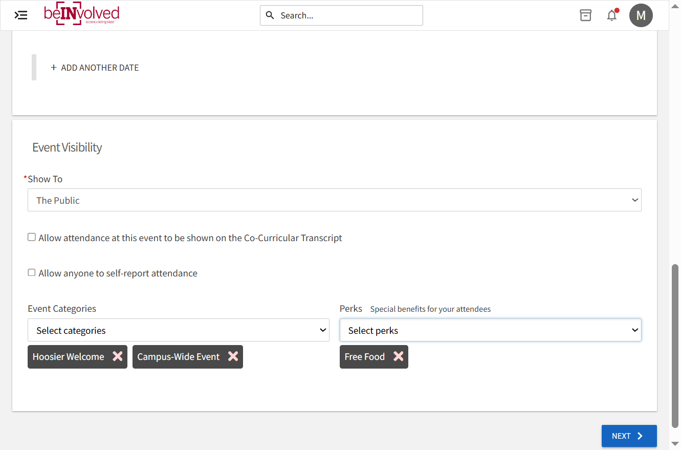This screenshot has height=450, width=681.
Task: Open the M user avatar menu
Action: pos(641,15)
